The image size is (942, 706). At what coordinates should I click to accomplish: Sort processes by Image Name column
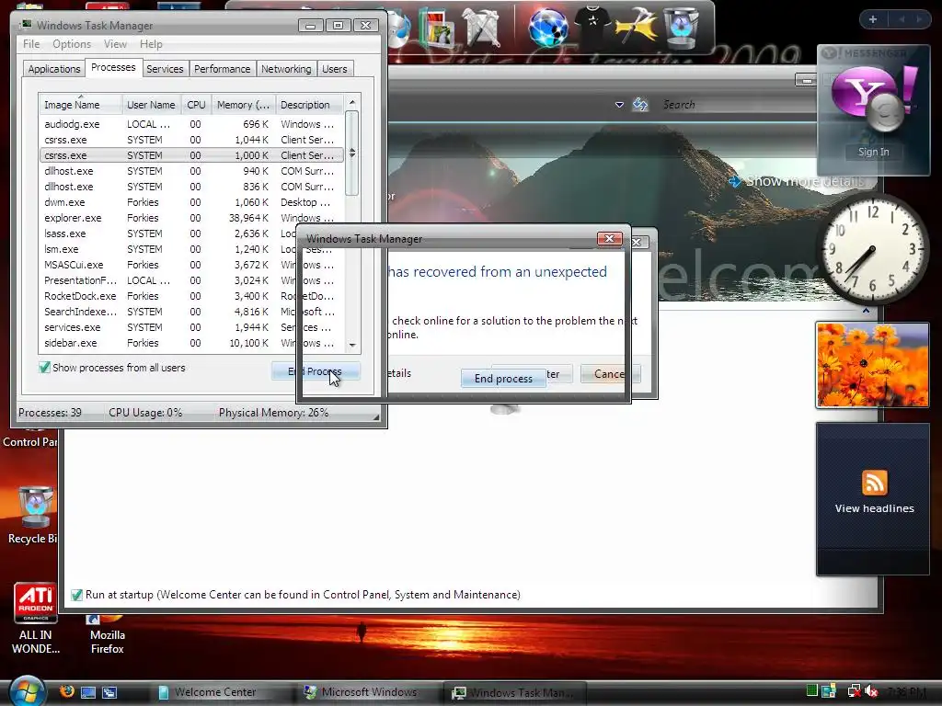(x=81, y=105)
